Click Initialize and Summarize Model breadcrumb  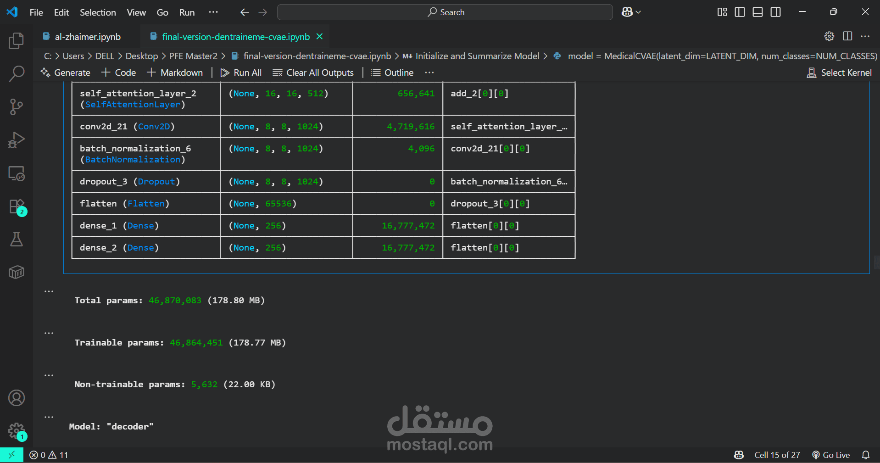(x=477, y=56)
